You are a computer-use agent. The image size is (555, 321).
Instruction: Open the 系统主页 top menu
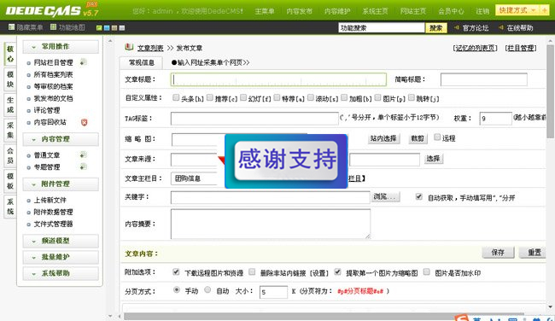point(375,11)
